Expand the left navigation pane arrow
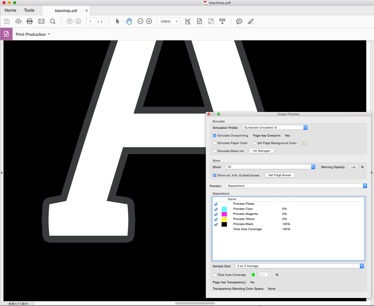The width and height of the screenshot is (374, 306). coord(2,173)
